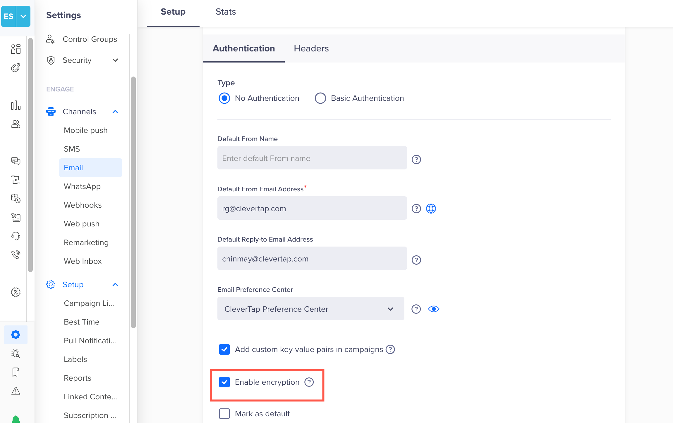Click the eye preview icon for Preference Center
Image resolution: width=673 pixels, height=423 pixels.
click(434, 309)
